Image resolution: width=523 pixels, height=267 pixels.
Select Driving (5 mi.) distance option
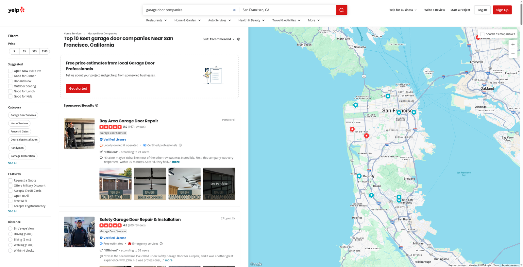(10, 234)
